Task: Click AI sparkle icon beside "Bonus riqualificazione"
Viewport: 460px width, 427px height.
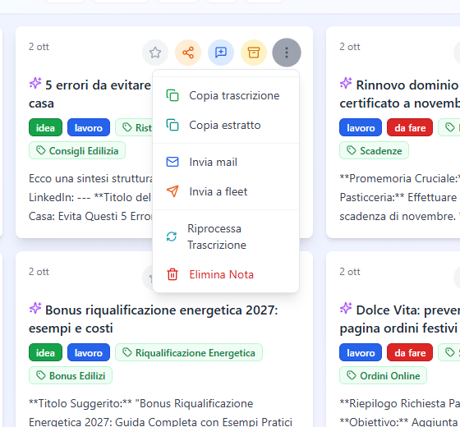Action: tap(35, 308)
